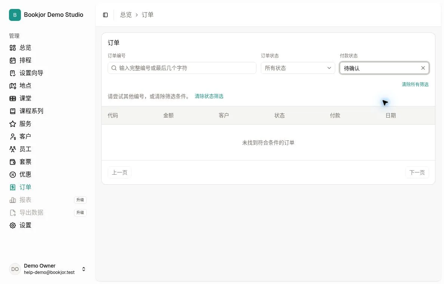
Task: Click the 课堂 icon in the sidebar
Action: (x=13, y=99)
